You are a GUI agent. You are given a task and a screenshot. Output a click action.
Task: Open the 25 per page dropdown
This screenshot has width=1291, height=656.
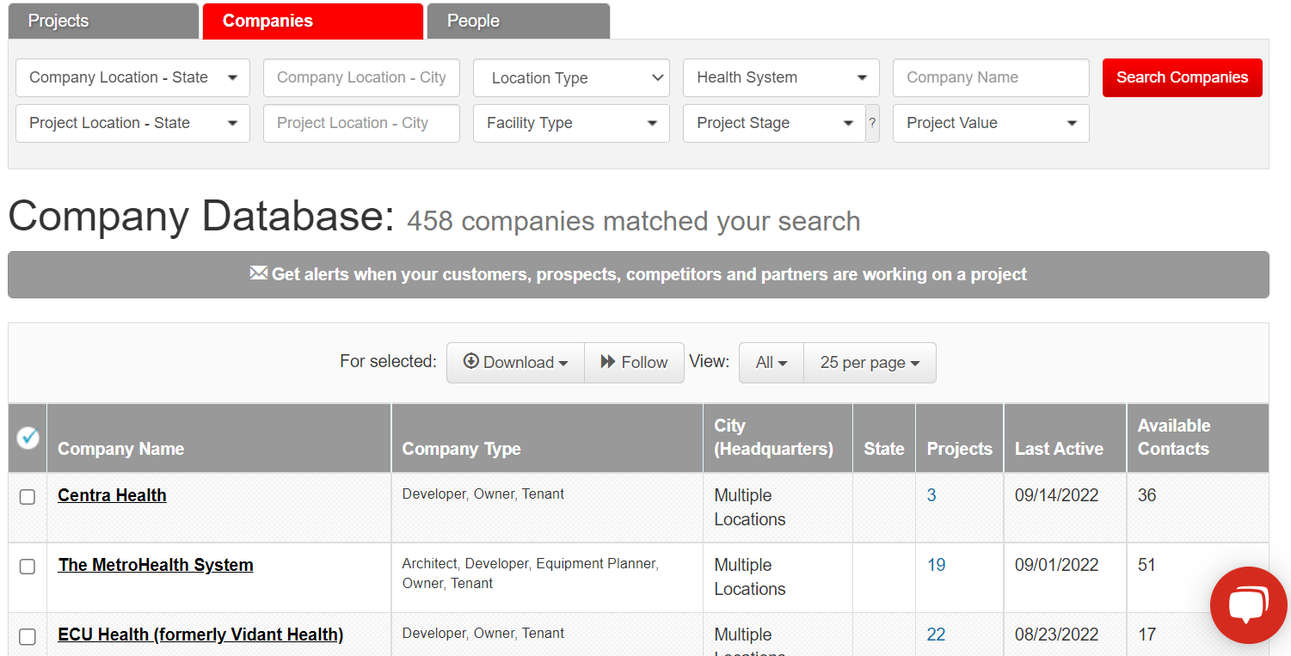(869, 362)
